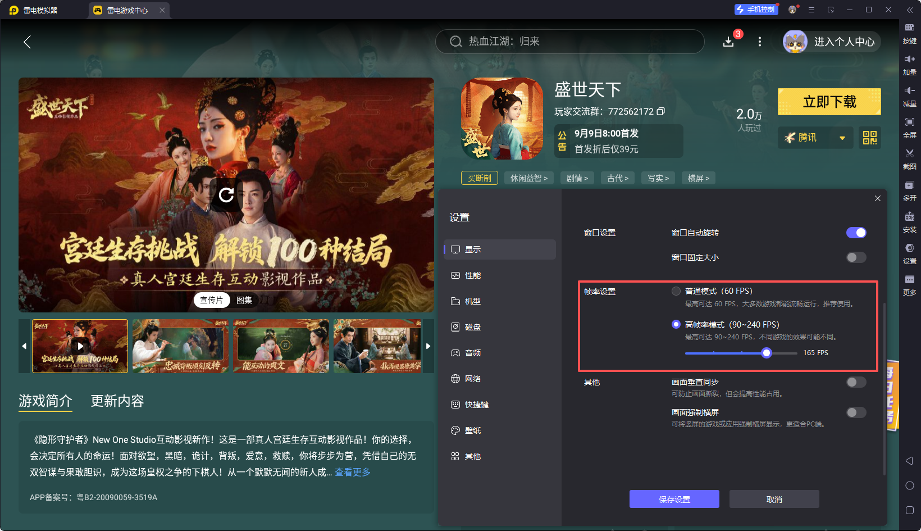Select 显示 in the settings menu

click(500, 249)
